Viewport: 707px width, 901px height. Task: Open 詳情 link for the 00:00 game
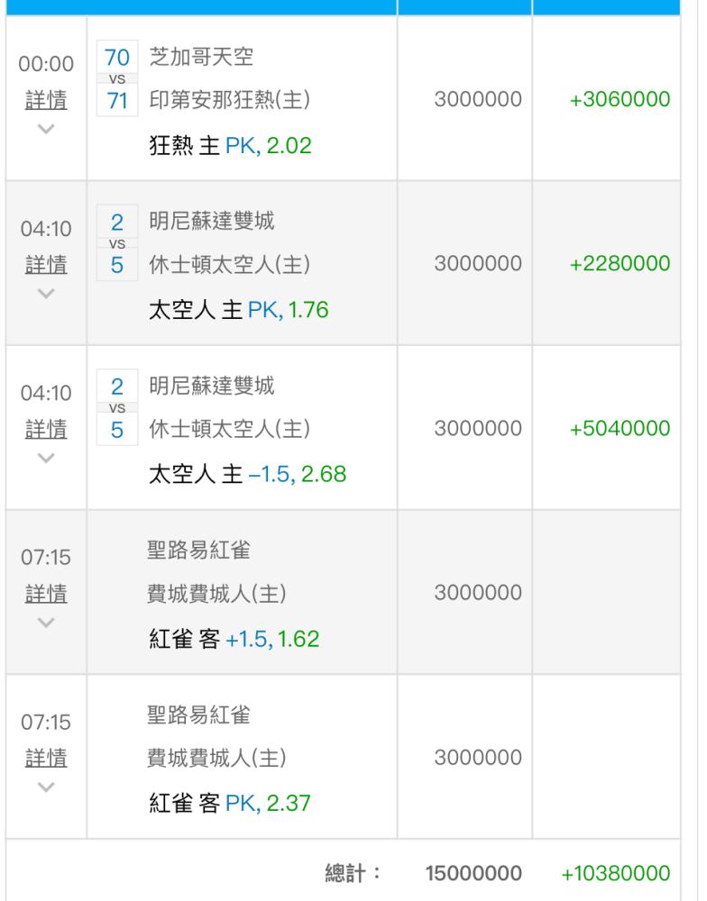46,100
